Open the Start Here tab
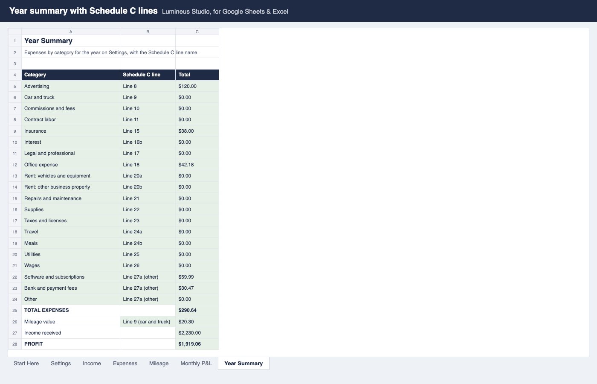This screenshot has height=384, width=597. pos(26,364)
